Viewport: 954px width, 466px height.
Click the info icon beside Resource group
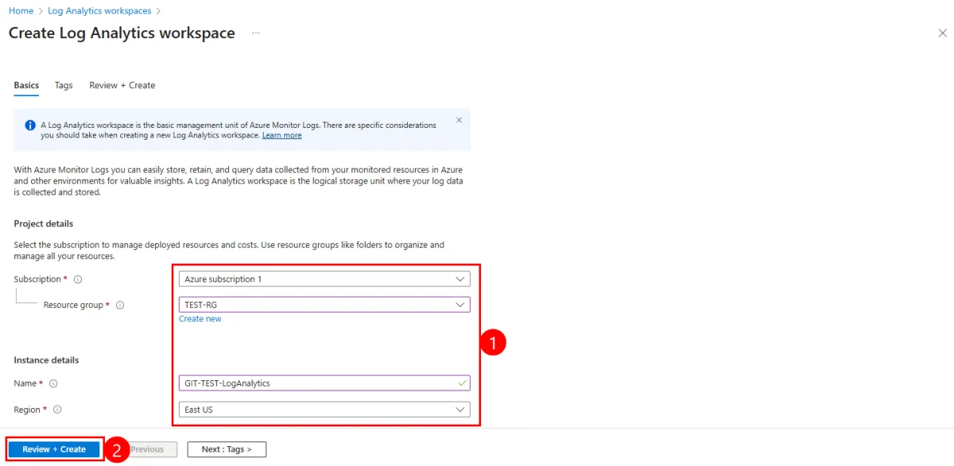point(120,305)
